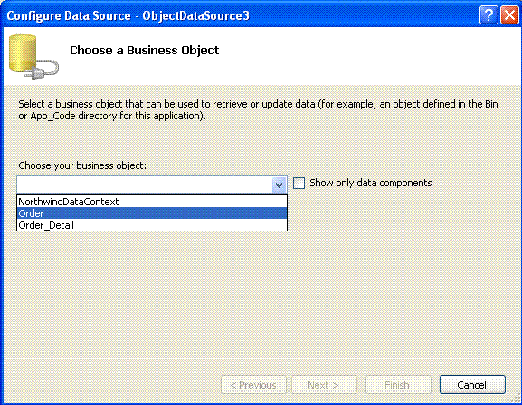Click the disabled Previous button
This screenshot has height=405, width=522.
tap(253, 385)
